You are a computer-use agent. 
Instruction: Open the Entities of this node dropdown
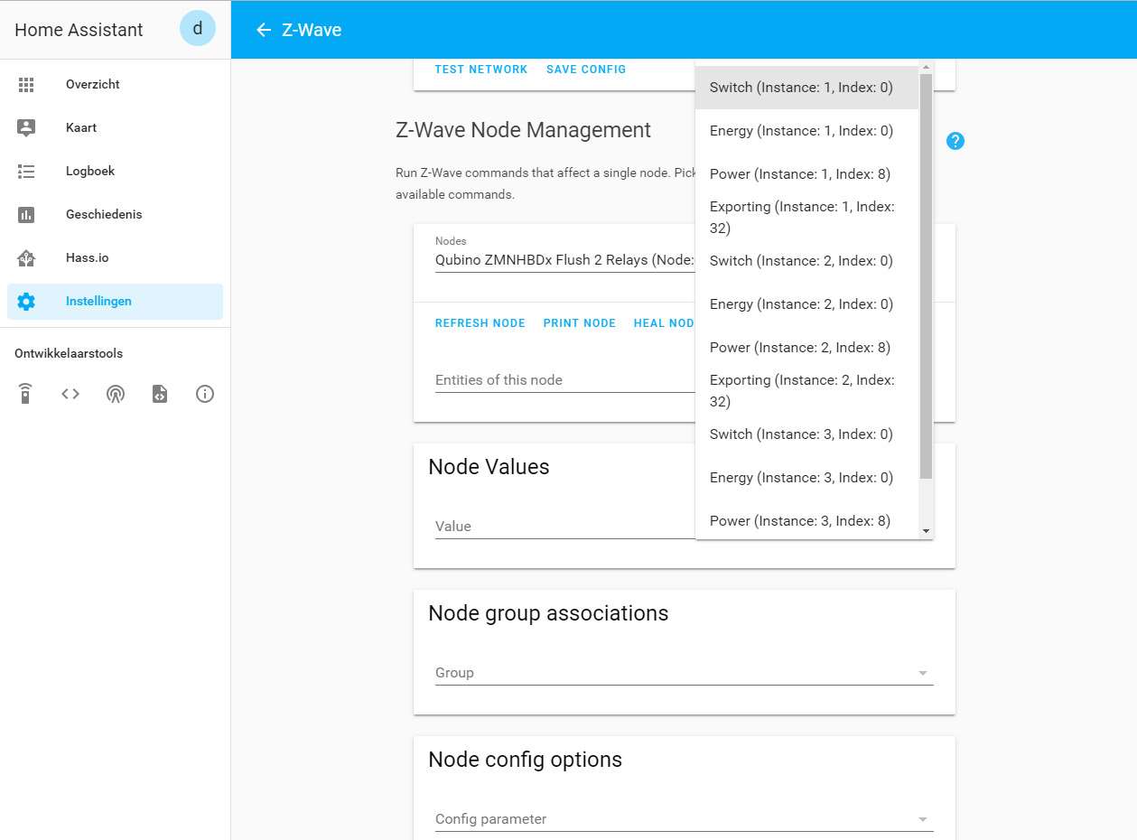pos(564,380)
